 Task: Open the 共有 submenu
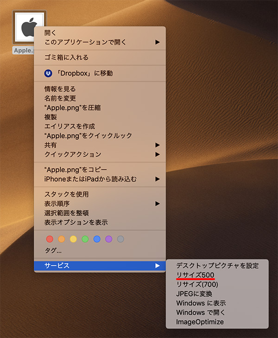click(x=100, y=145)
